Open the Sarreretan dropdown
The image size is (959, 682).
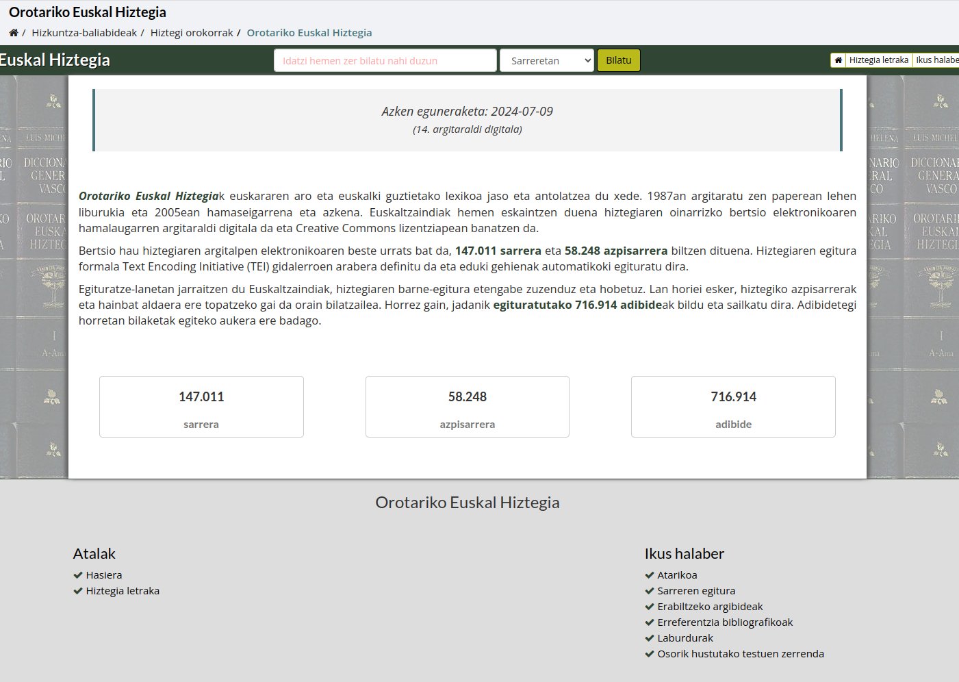[x=547, y=60]
